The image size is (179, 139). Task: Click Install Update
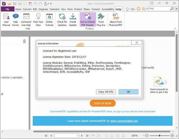point(73,20)
